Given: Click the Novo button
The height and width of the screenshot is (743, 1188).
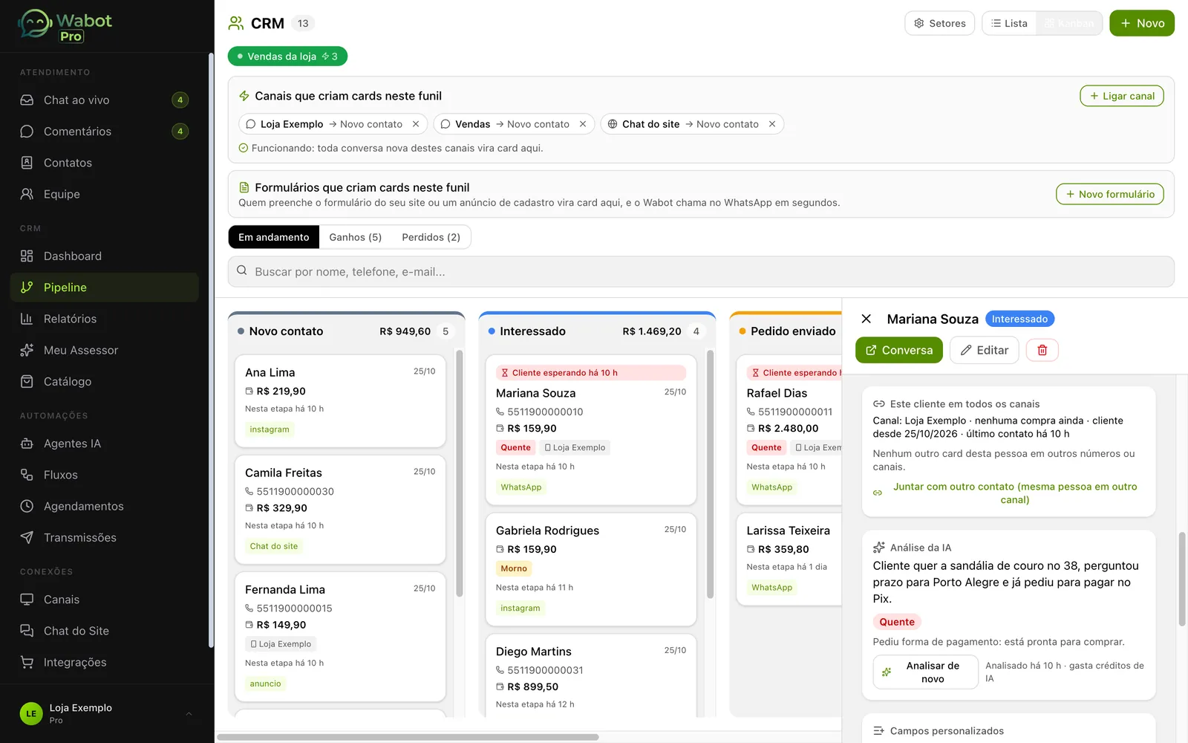Looking at the screenshot, I should tap(1142, 23).
